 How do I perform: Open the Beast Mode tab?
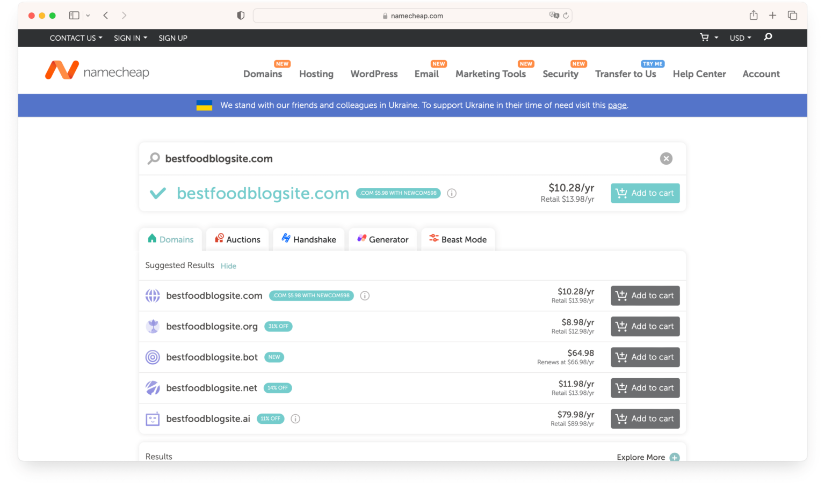(458, 239)
